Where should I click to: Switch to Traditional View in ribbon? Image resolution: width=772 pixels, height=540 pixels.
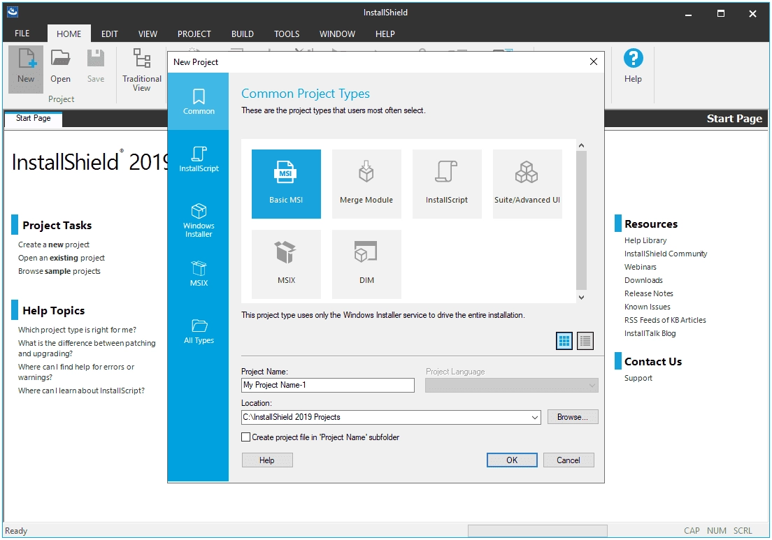point(142,69)
